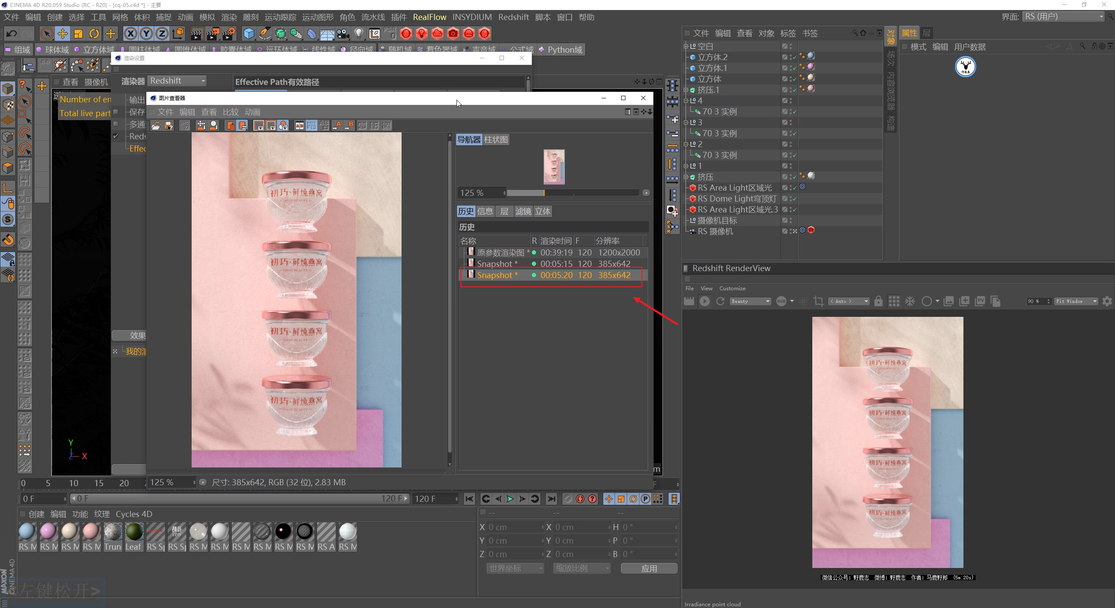
Task: Click the navigator thumbnail preview
Action: coord(554,167)
